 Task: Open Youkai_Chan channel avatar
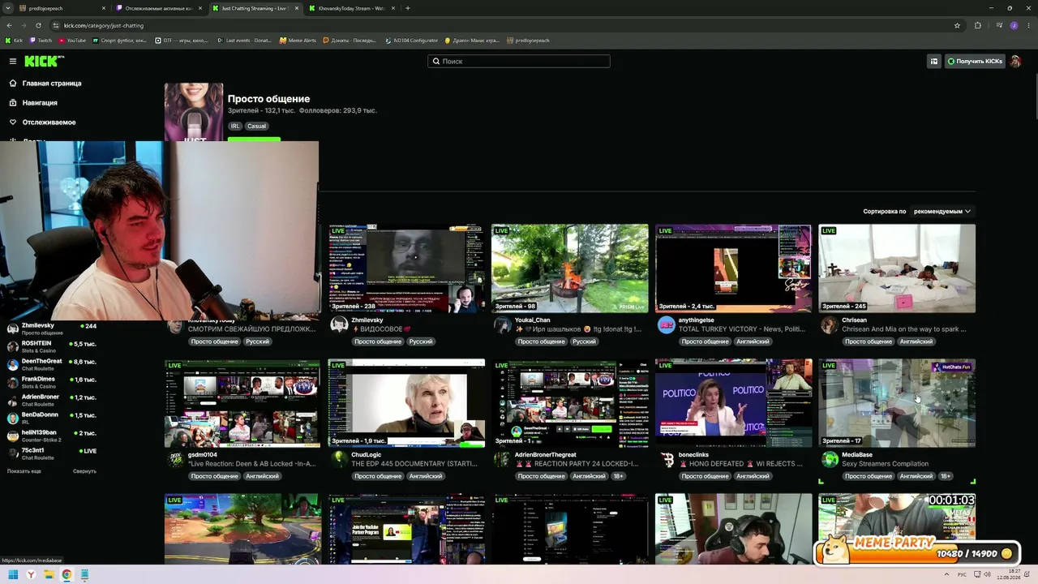tap(503, 324)
